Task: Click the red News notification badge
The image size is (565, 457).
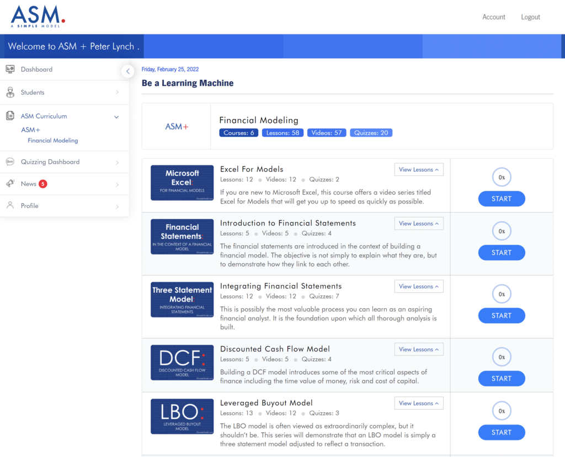Action: tap(43, 184)
